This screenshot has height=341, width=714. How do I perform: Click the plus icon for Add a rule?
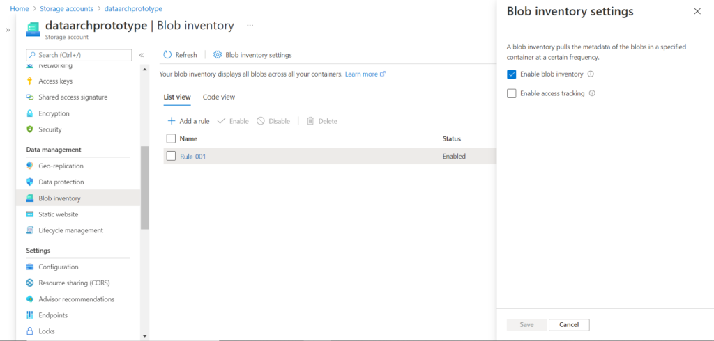click(x=172, y=121)
